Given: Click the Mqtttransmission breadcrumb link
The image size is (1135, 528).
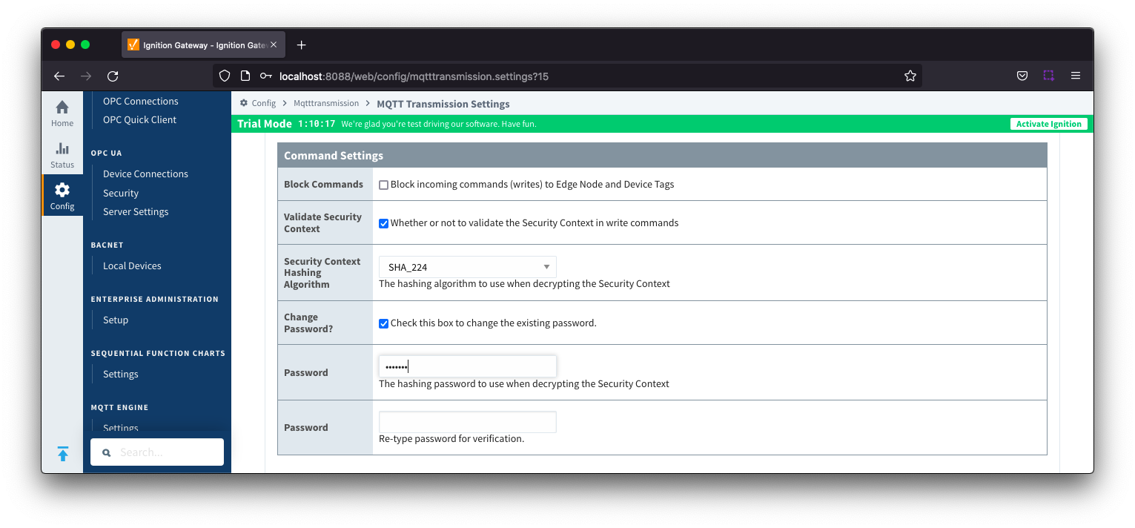Looking at the screenshot, I should point(326,103).
